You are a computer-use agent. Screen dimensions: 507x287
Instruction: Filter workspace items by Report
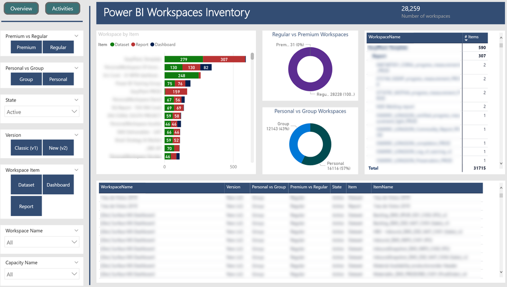[x=26, y=206]
